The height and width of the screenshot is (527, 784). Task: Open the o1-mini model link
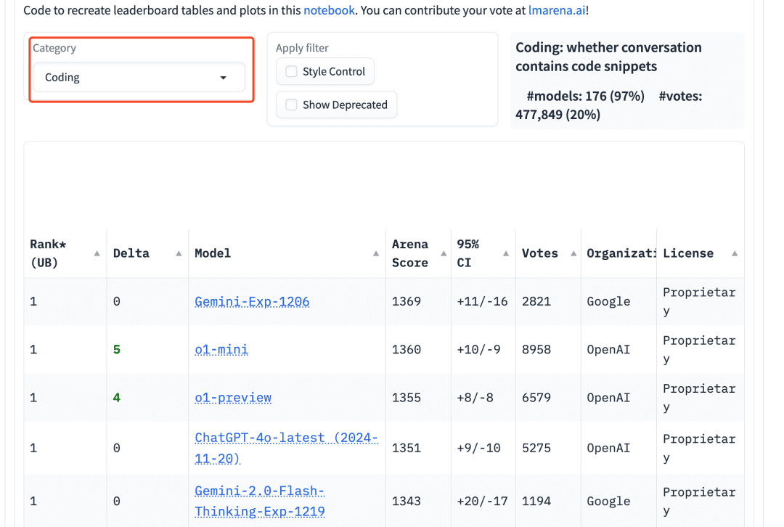[221, 349]
